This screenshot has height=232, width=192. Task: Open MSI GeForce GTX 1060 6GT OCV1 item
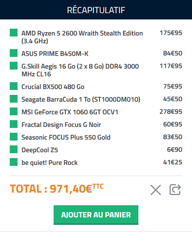pyautogui.click(x=70, y=112)
